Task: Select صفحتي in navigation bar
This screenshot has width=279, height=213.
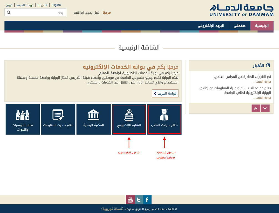Action: [x=240, y=26]
